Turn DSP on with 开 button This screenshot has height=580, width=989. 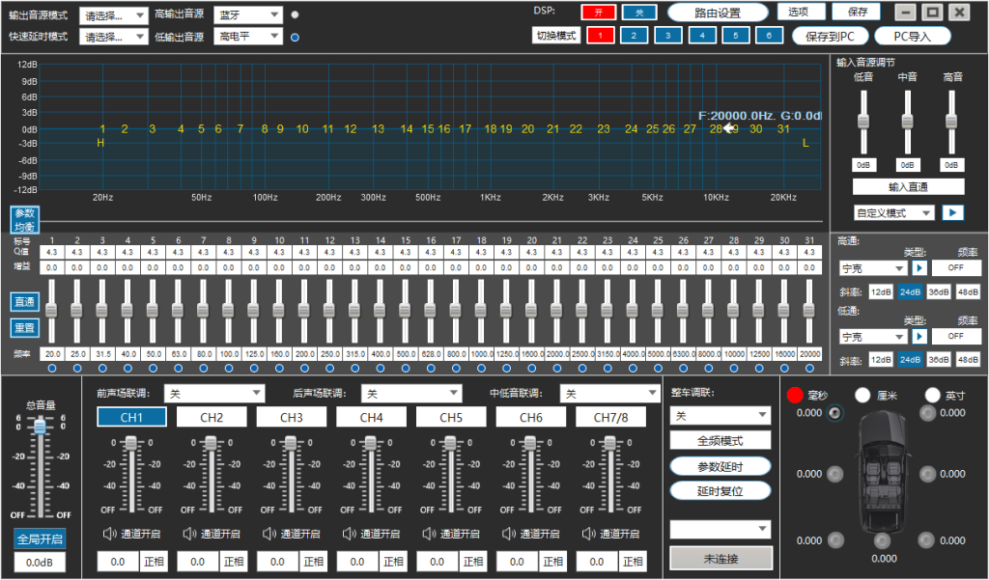(598, 12)
